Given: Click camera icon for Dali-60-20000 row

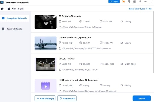Looking at the screenshot, I should pyautogui.click(x=122, y=43).
